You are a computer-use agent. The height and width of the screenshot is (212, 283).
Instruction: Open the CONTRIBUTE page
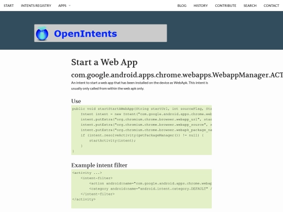point(225,6)
